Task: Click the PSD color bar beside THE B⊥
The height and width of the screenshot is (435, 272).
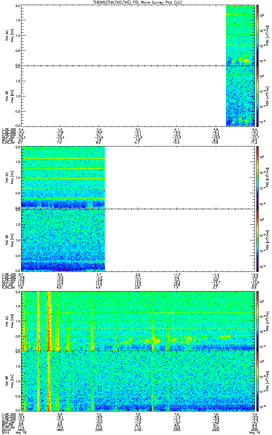Action: tap(257, 320)
